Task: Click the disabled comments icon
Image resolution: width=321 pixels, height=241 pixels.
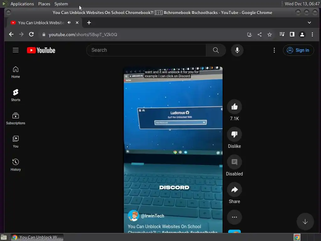Action: (234, 162)
